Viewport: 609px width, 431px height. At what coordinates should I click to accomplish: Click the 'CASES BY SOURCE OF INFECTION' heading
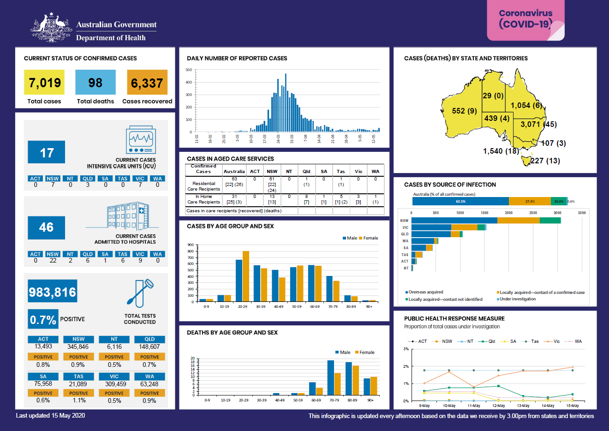pos(450,185)
